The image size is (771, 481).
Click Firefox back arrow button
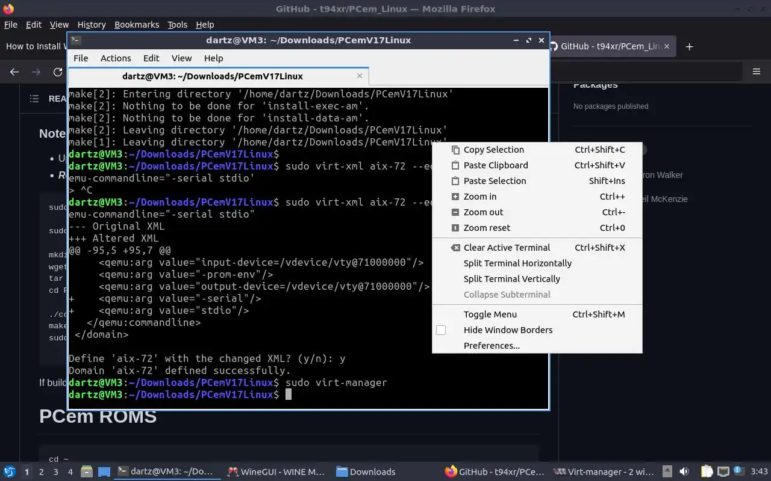click(14, 72)
